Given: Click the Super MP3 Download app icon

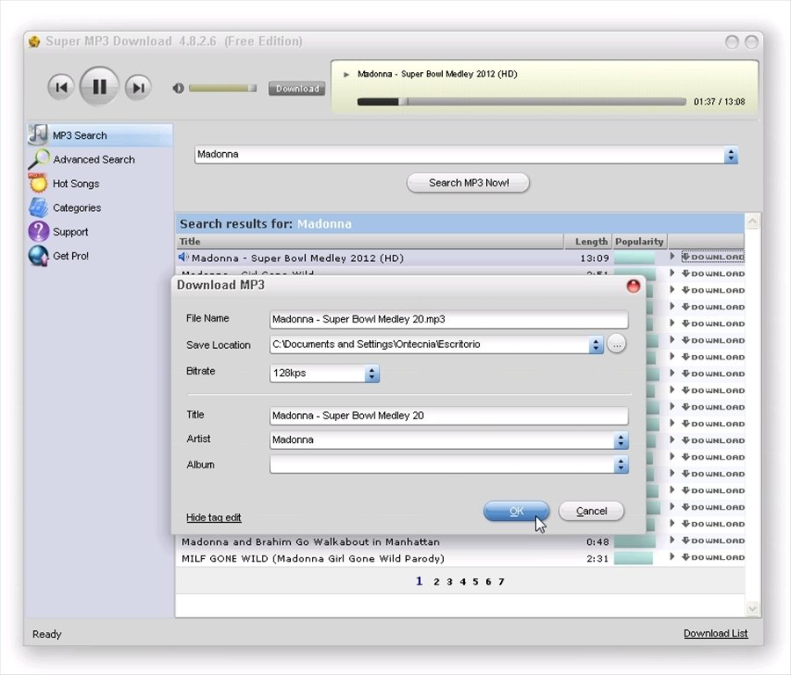Looking at the screenshot, I should [34, 41].
